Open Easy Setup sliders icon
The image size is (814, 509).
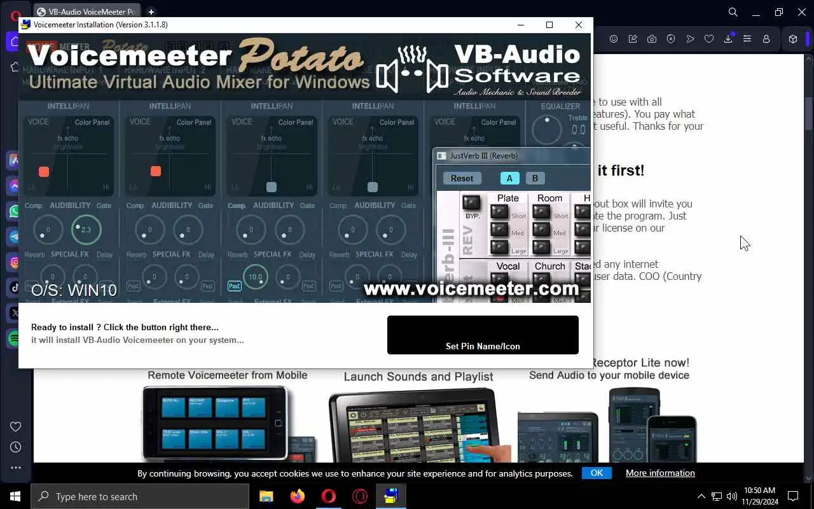(747, 39)
